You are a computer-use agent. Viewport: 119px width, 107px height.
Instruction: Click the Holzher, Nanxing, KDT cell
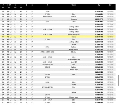coord(74,34)
